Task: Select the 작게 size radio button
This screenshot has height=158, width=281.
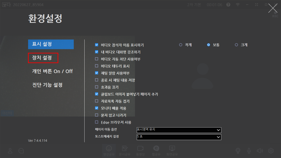Action: (181, 45)
